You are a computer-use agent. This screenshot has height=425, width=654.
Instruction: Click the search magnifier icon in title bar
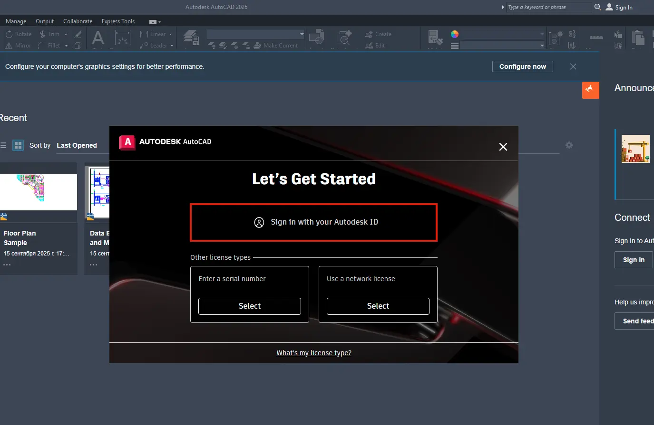coord(598,7)
